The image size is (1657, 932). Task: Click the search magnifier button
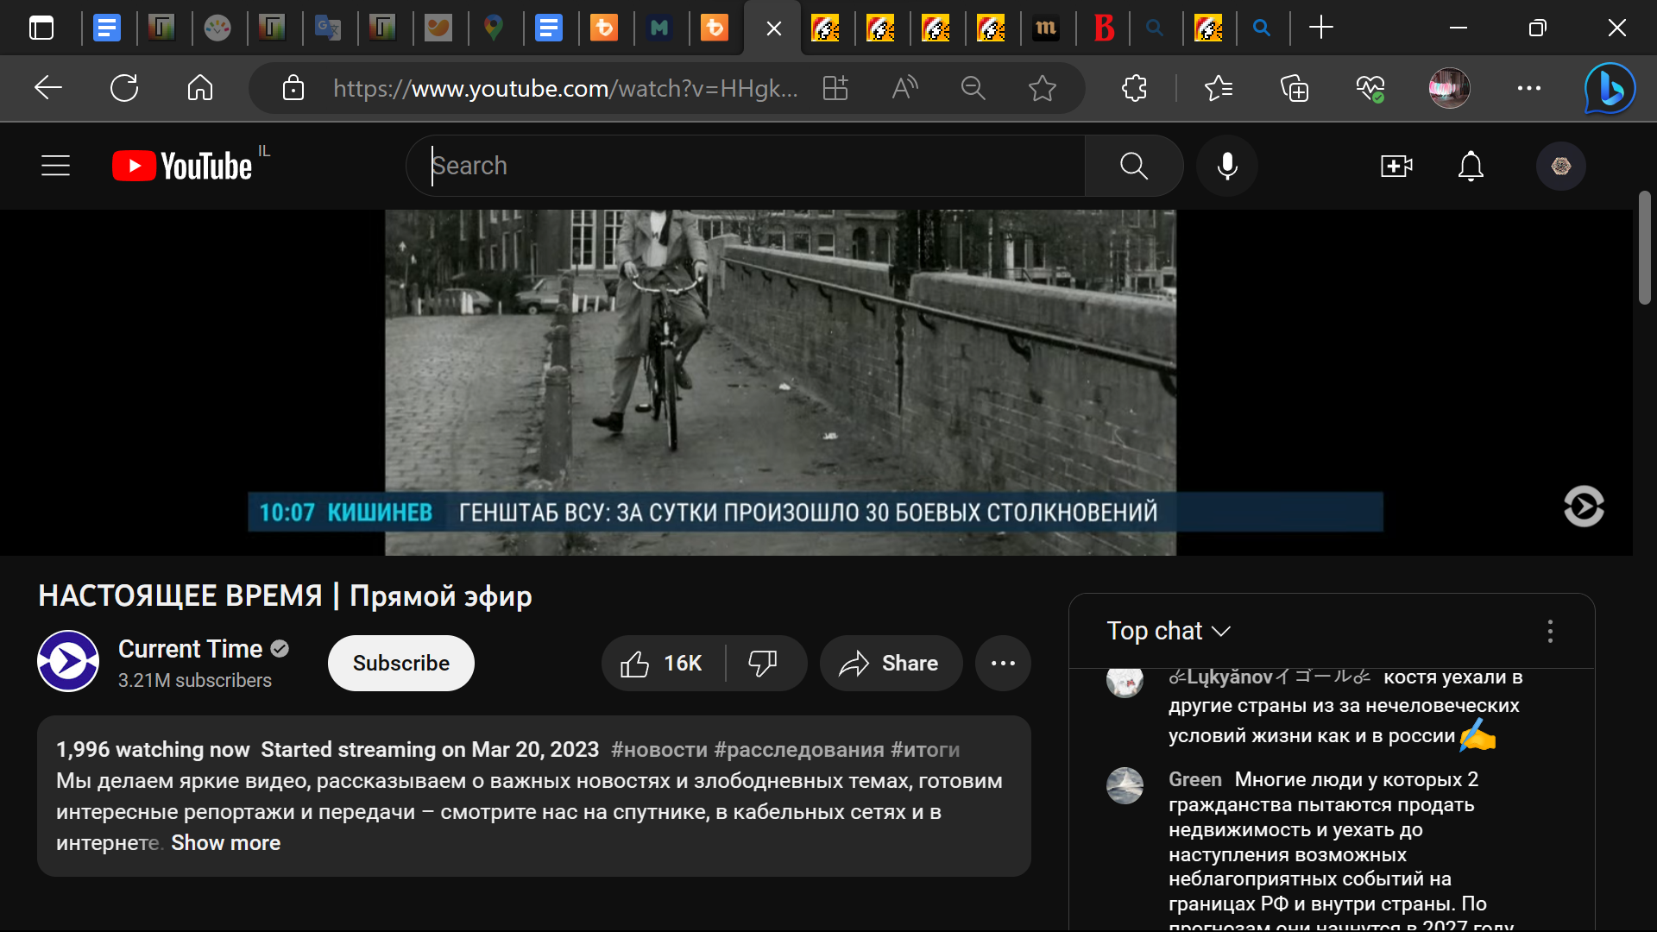(x=1133, y=166)
